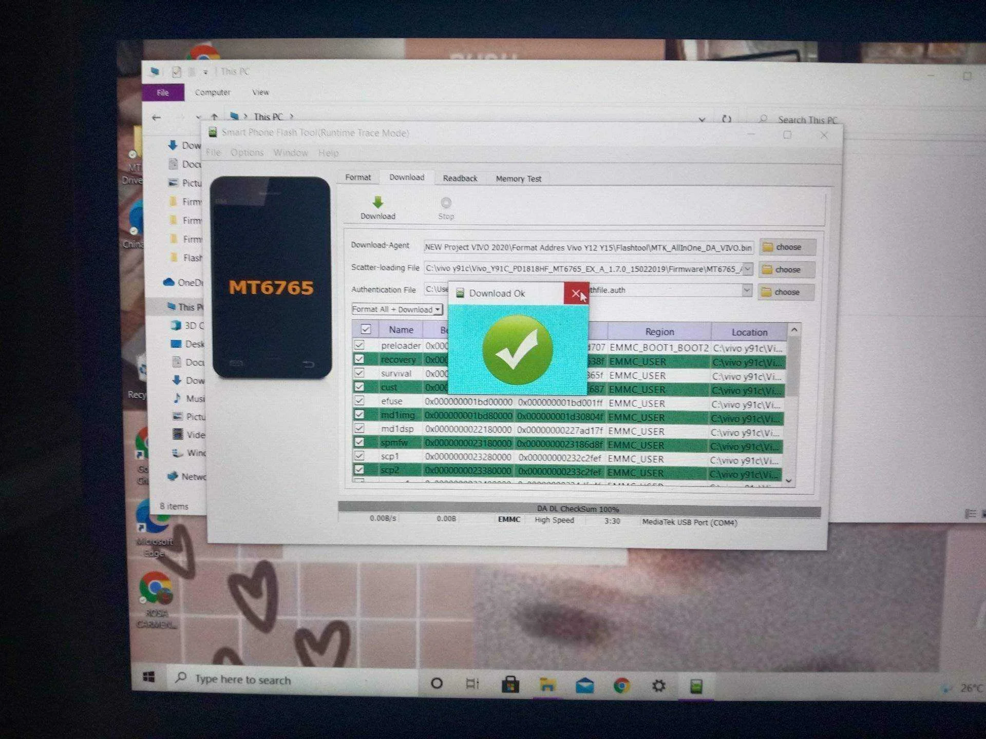Click the taskbar search box
Screen dimensions: 986x739
click(293, 680)
